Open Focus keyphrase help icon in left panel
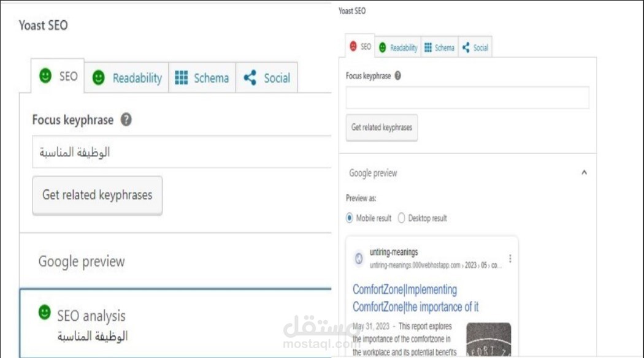Image resolution: width=644 pixels, height=358 pixels. tap(126, 120)
